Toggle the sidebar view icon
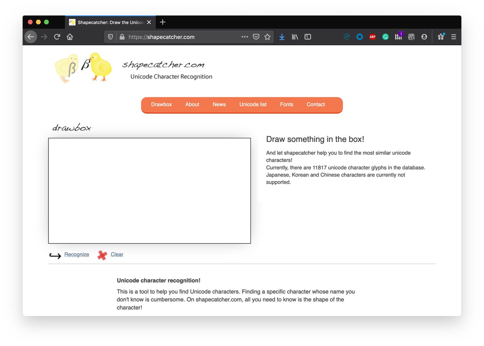Viewport: 484px width, 346px height. click(x=308, y=37)
